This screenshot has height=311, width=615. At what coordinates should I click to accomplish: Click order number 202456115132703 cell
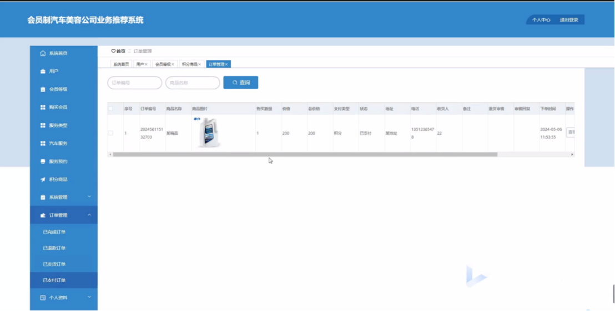pyautogui.click(x=152, y=133)
